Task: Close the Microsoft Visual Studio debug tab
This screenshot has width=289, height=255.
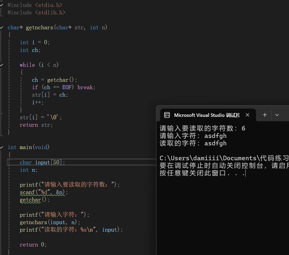Action: tap(247, 115)
